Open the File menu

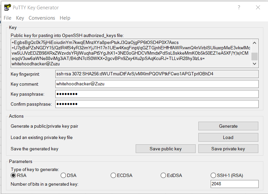(8, 18)
